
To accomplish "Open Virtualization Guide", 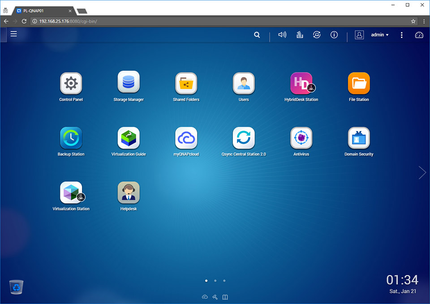I will [129, 137].
